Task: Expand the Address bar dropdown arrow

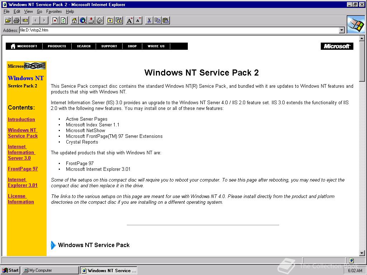Action: [342, 30]
